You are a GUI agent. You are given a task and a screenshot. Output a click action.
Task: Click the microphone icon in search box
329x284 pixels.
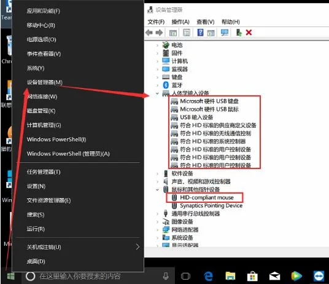coord(166,276)
